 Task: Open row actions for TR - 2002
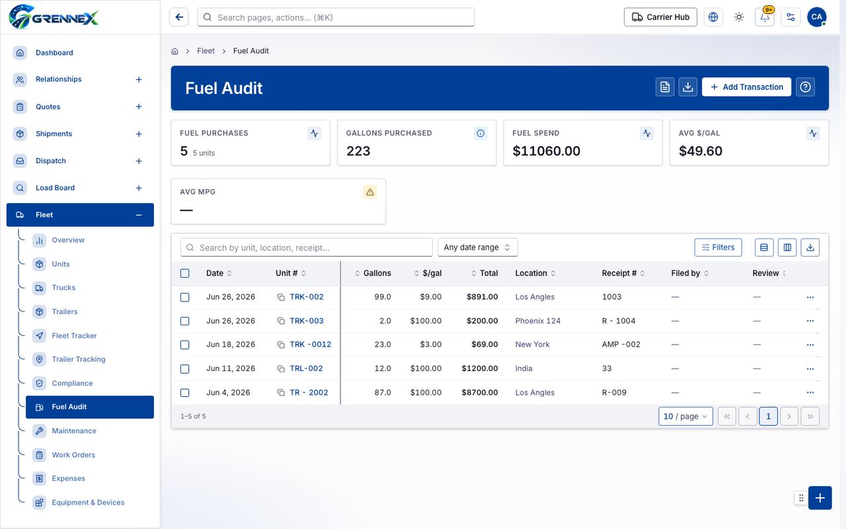810,393
